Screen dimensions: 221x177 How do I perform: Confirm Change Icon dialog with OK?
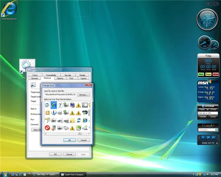70,140
